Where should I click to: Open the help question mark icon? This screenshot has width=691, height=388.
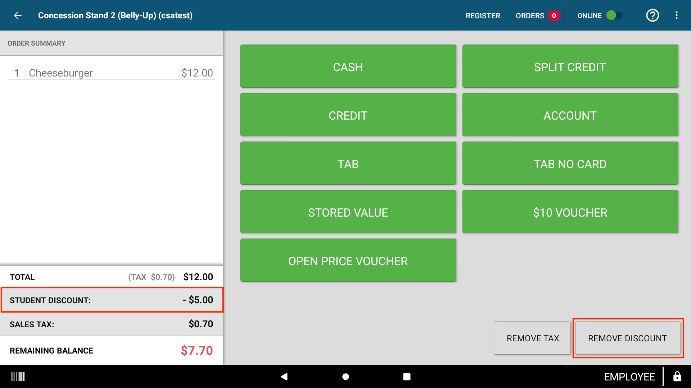652,15
